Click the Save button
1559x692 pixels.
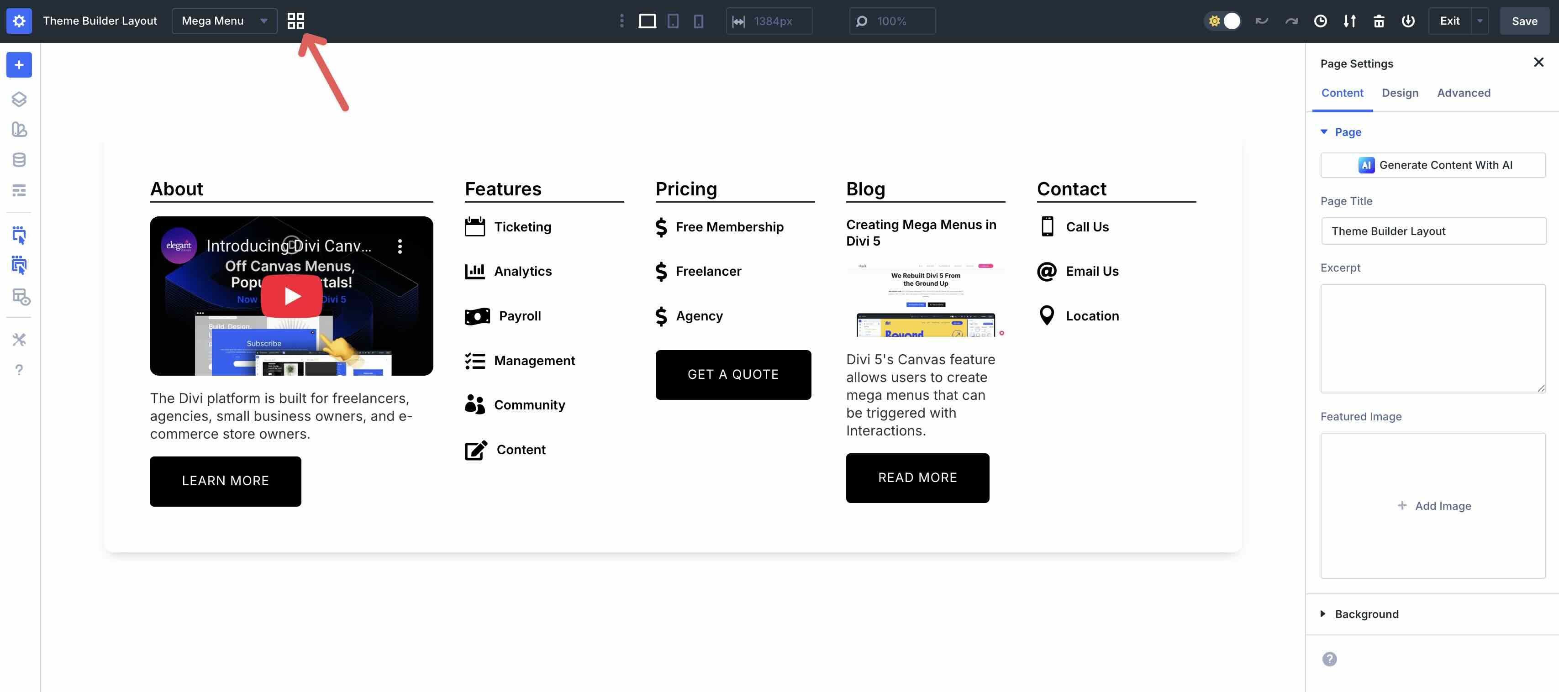pos(1524,21)
